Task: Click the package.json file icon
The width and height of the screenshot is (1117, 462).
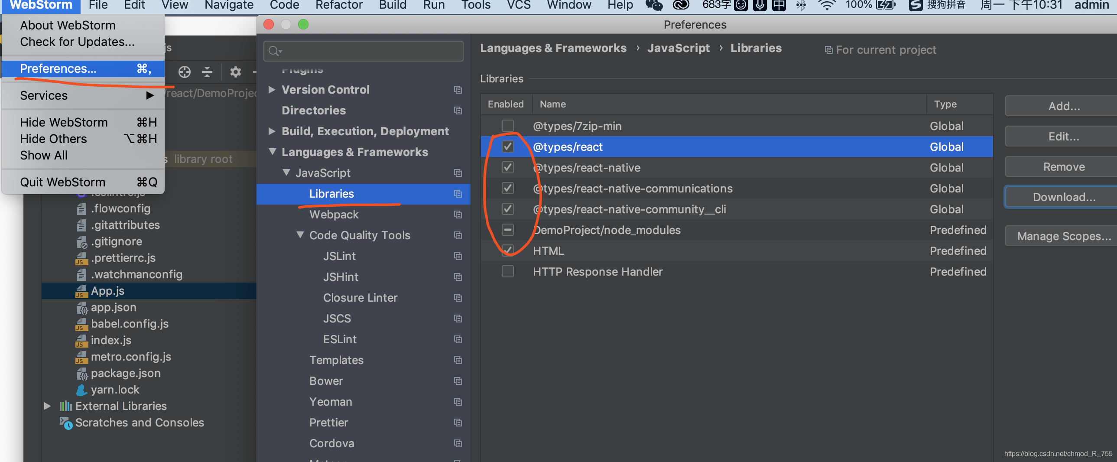Action: [81, 374]
